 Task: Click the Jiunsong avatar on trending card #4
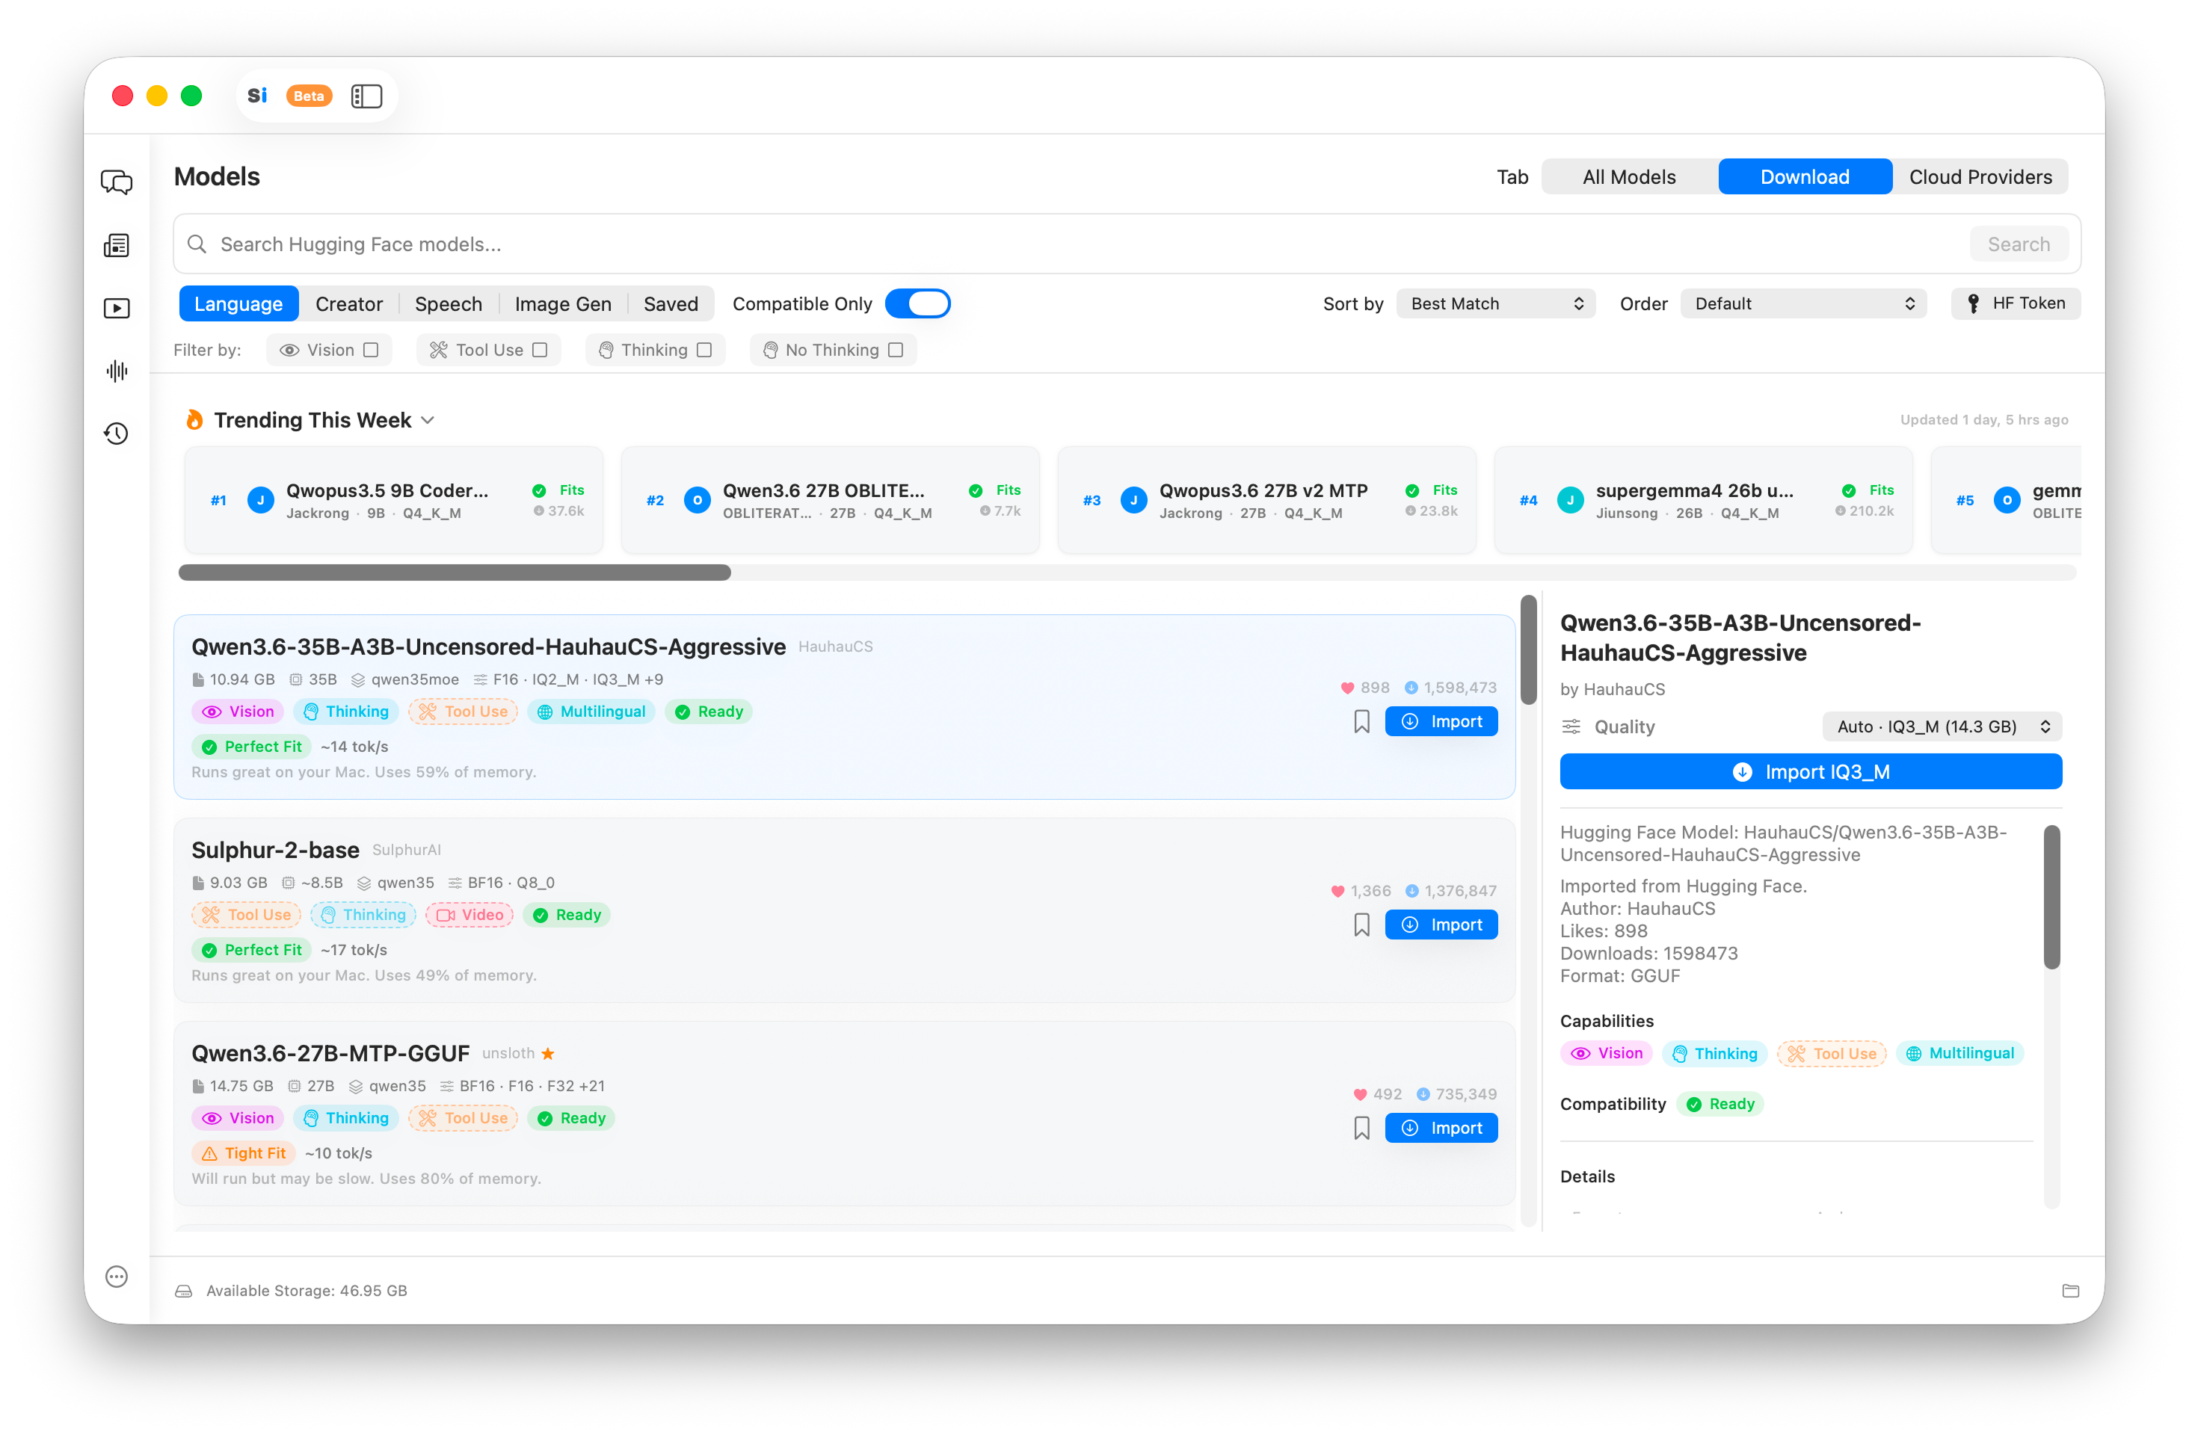click(1570, 500)
